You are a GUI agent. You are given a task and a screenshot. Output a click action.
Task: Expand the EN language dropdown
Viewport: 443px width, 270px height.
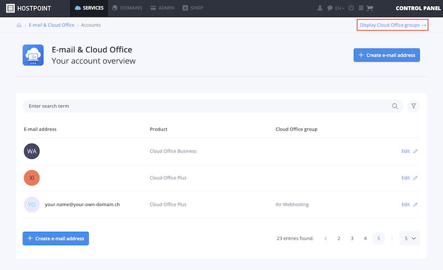339,8
